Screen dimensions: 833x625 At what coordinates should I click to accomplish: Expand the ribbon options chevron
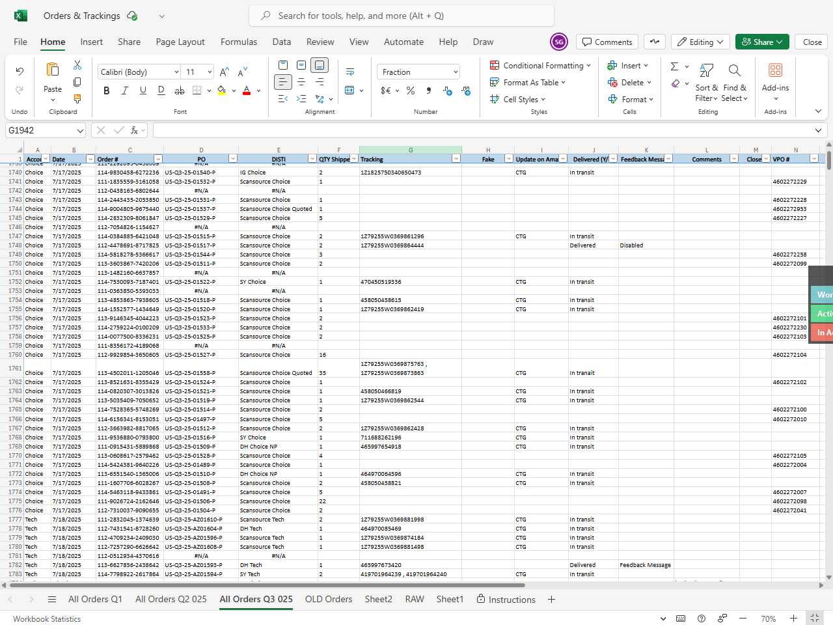[818, 111]
